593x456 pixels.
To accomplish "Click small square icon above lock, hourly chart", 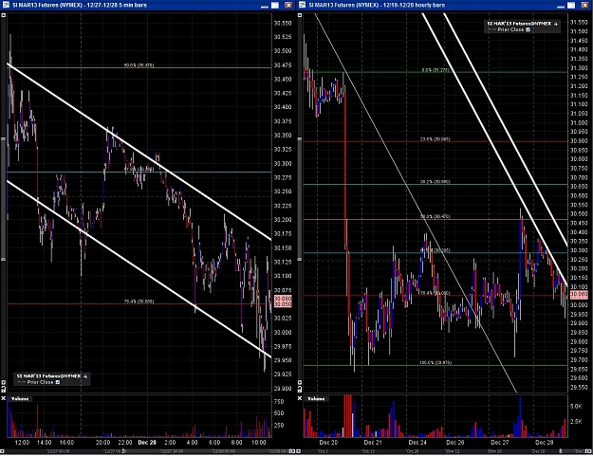I will click(300, 383).
